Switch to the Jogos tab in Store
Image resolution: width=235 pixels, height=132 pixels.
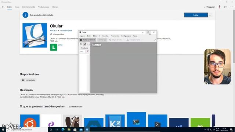pyautogui.click(x=17, y=7)
